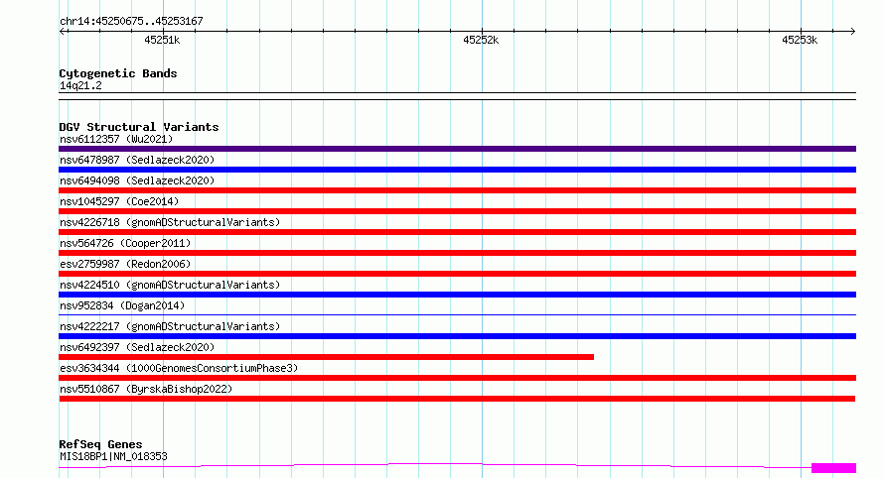The image size is (884, 478).
Task: Click the Cytogenetic Bands track title
Action: (118, 73)
